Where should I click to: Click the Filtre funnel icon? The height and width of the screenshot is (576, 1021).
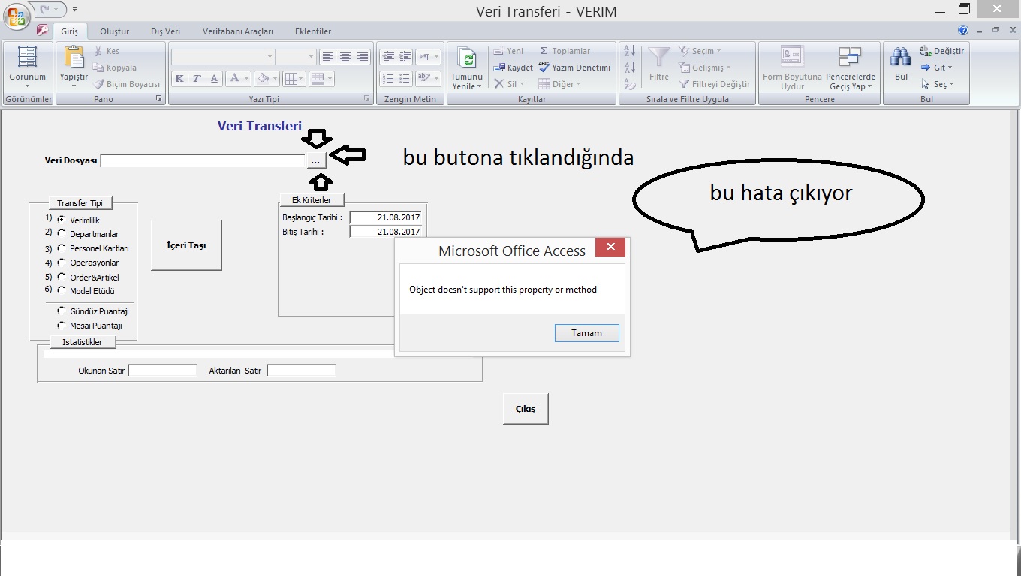(x=659, y=58)
